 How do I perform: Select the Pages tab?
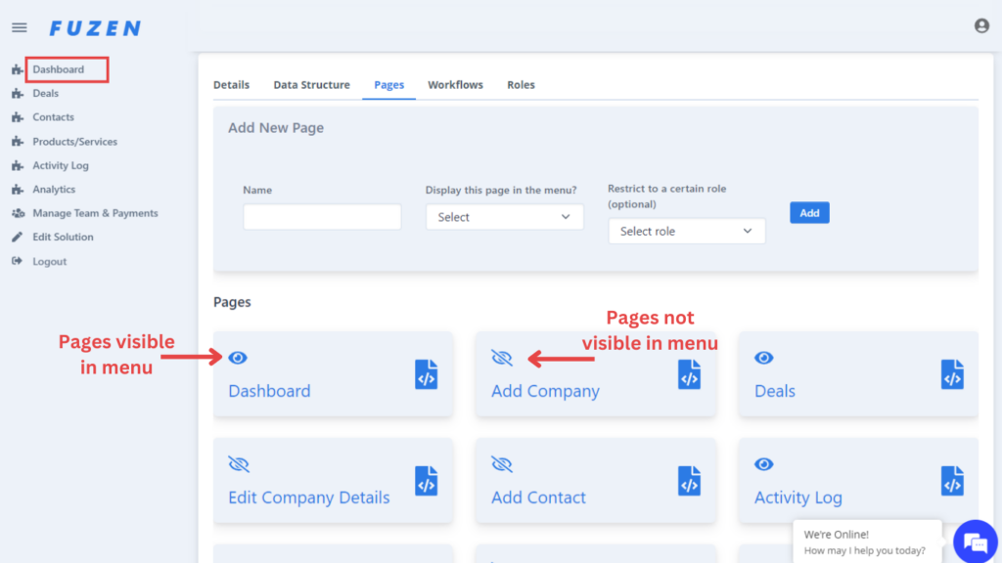coord(389,85)
